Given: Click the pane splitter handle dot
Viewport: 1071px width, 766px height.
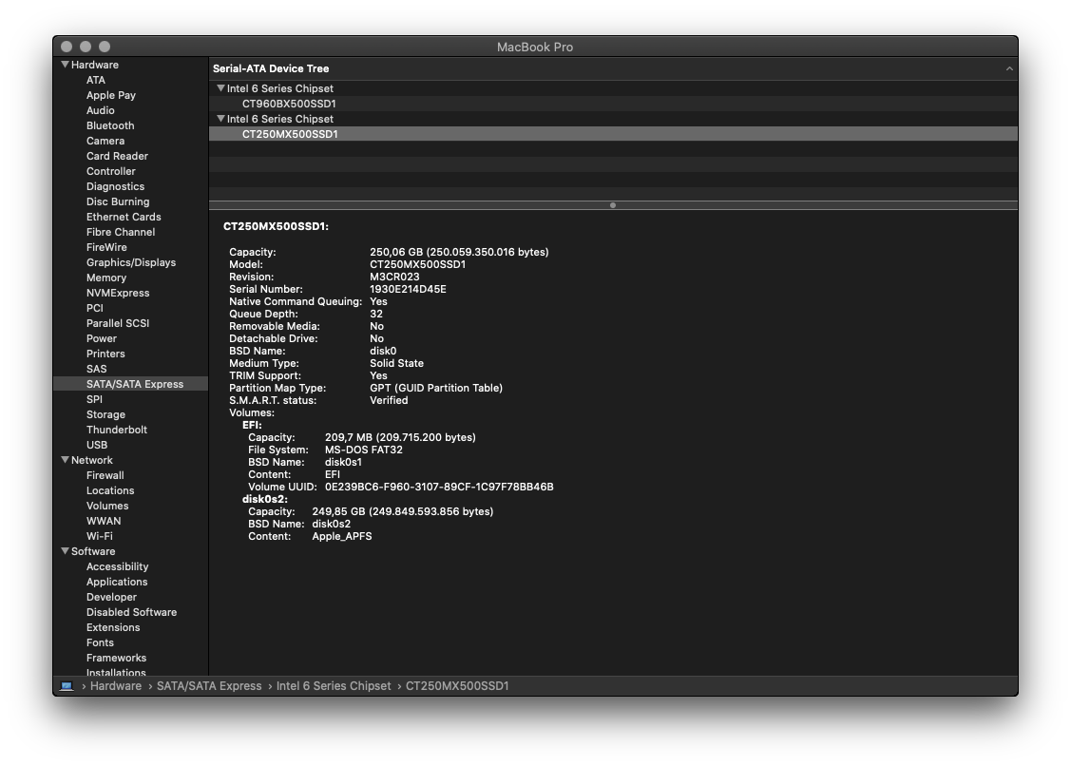Looking at the screenshot, I should coord(613,205).
